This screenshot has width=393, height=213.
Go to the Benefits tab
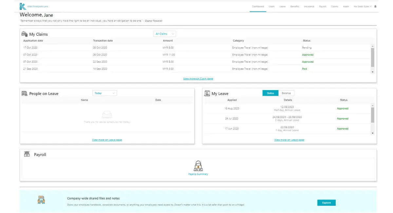(x=294, y=7)
